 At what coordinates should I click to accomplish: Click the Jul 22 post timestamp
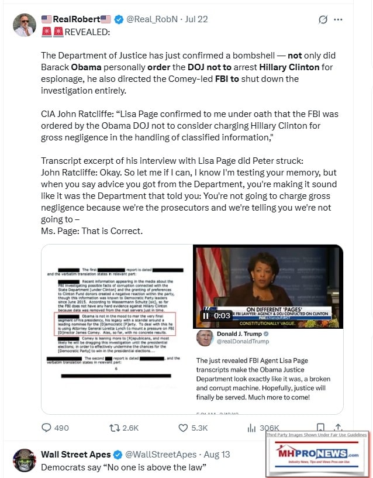(x=196, y=19)
